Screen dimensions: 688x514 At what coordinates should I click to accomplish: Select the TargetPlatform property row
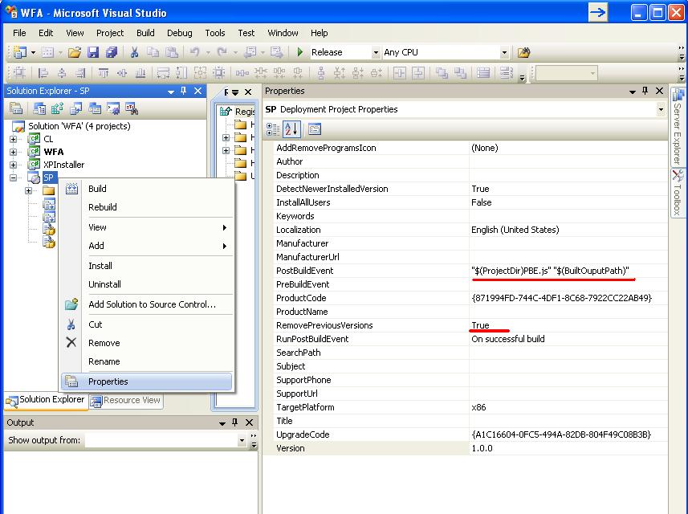click(470, 407)
